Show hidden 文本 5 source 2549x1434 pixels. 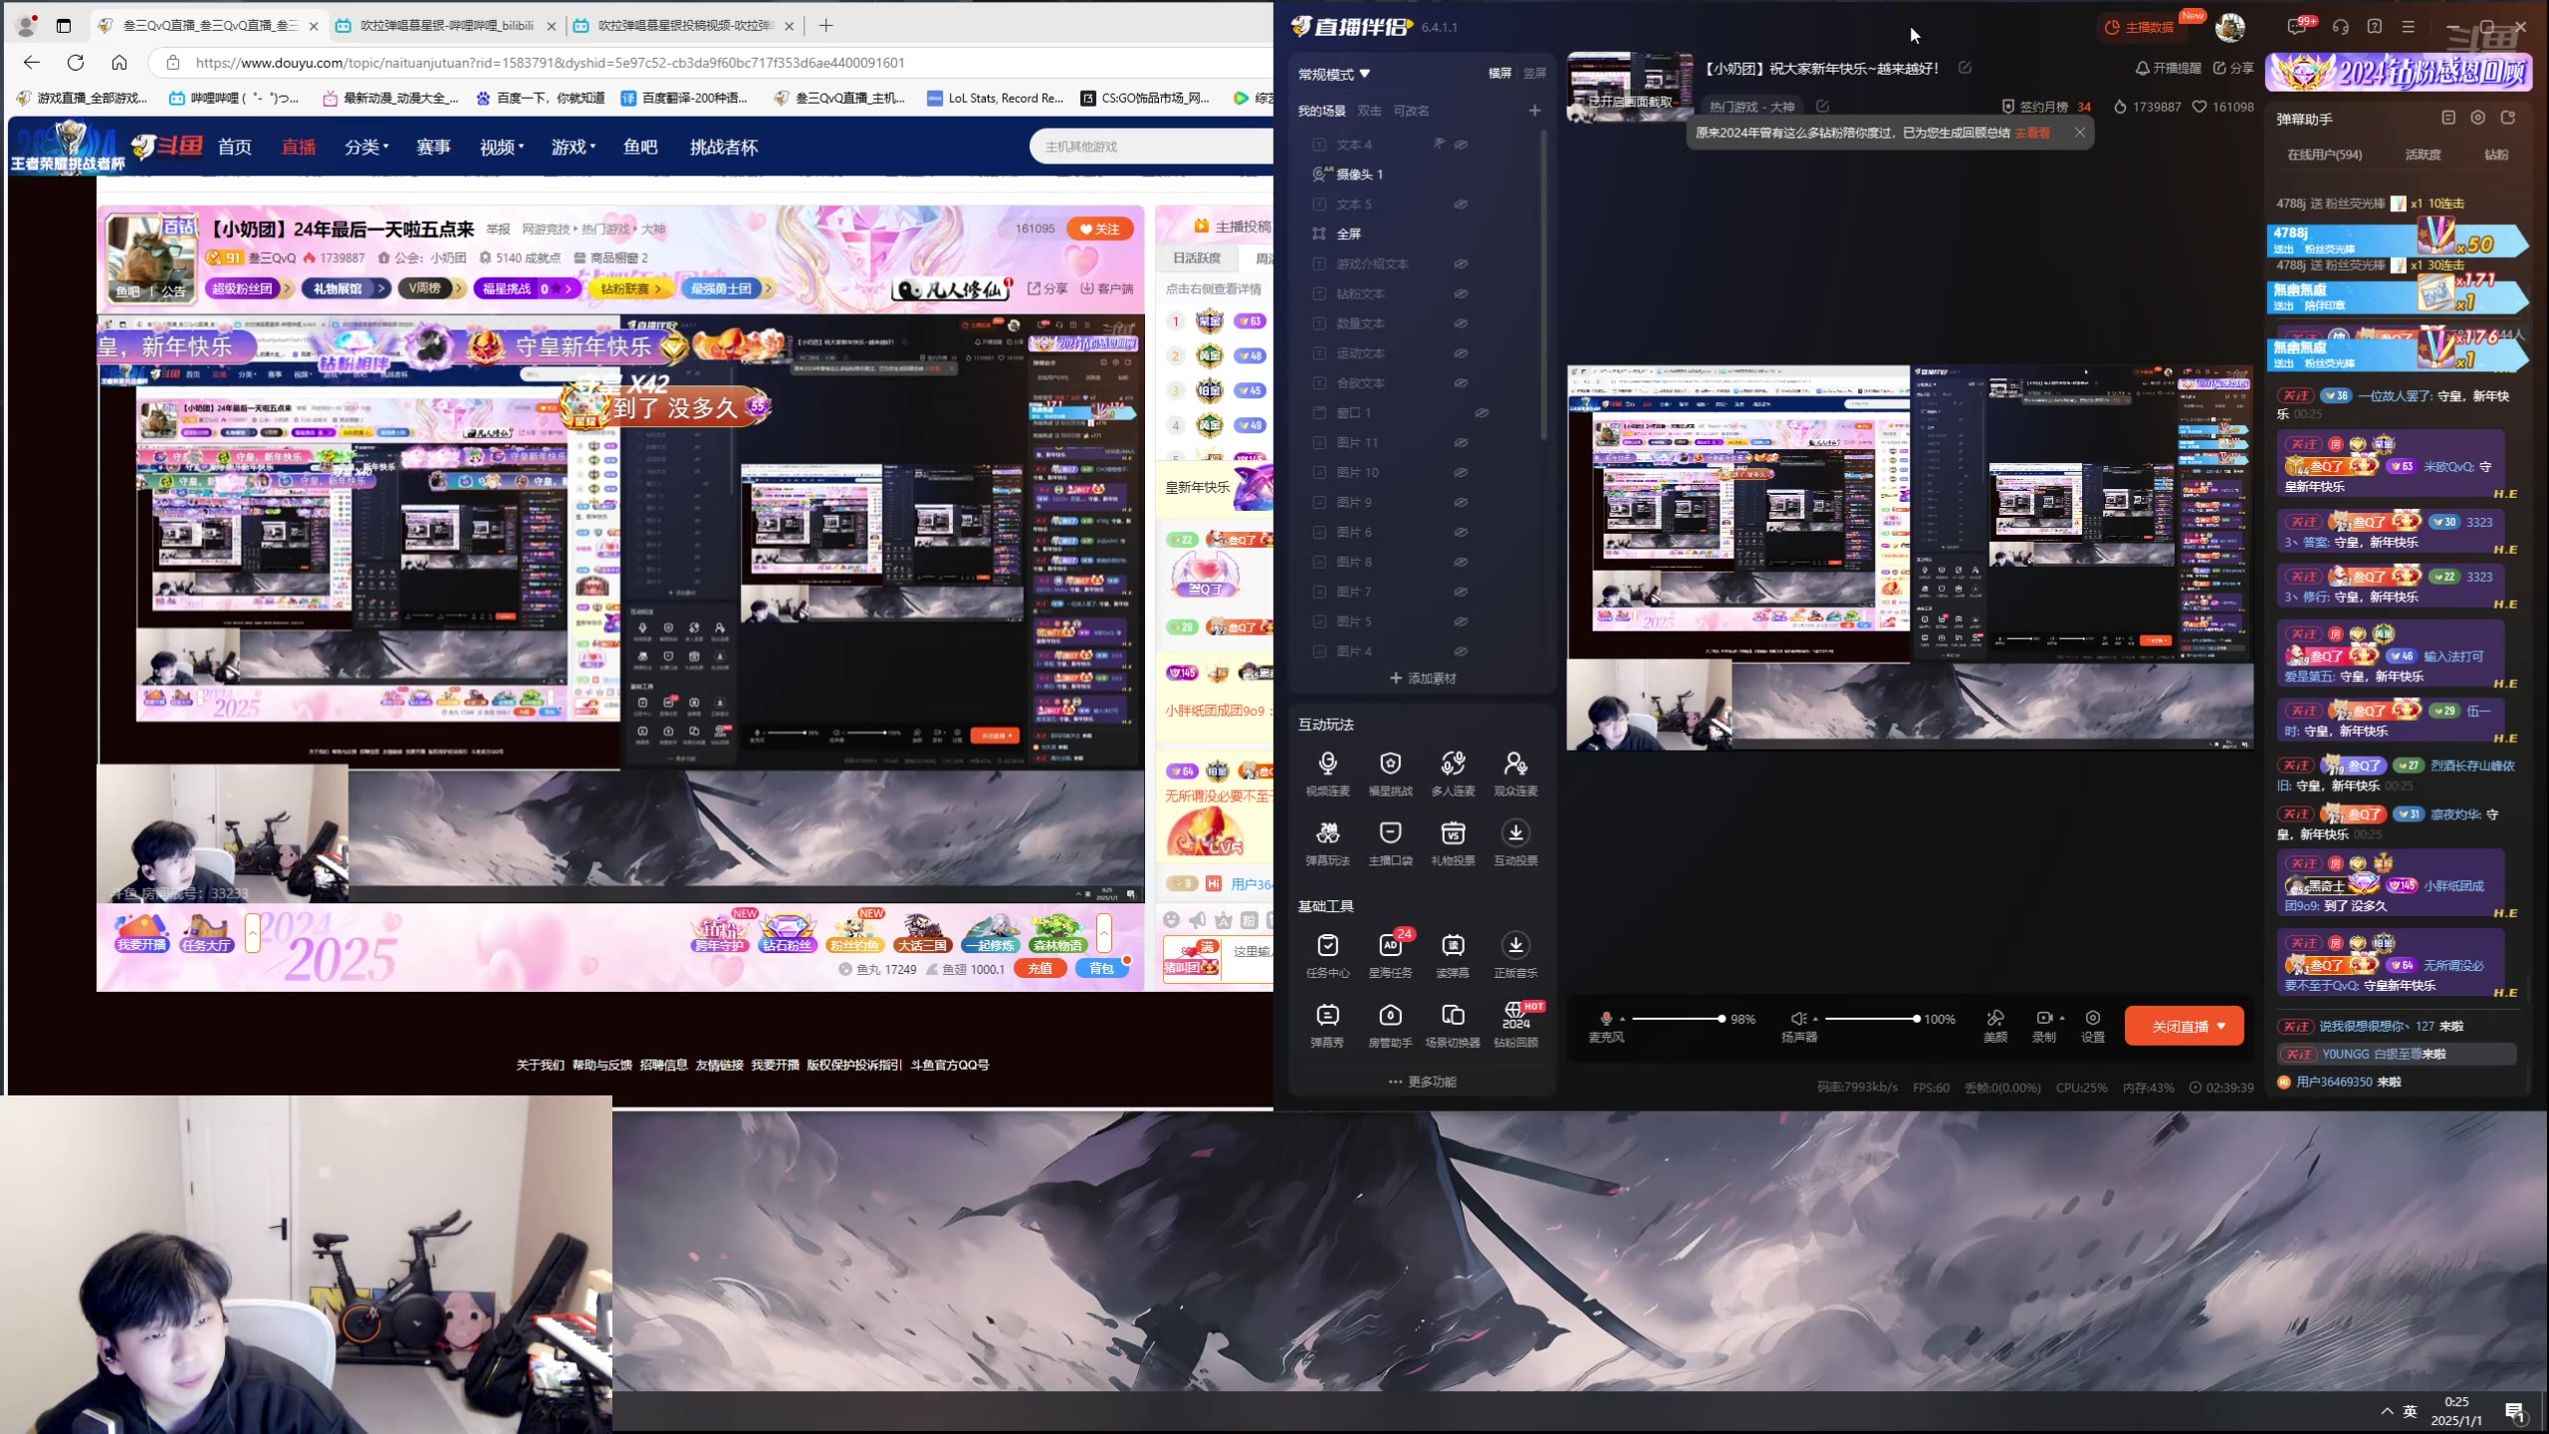(1461, 204)
